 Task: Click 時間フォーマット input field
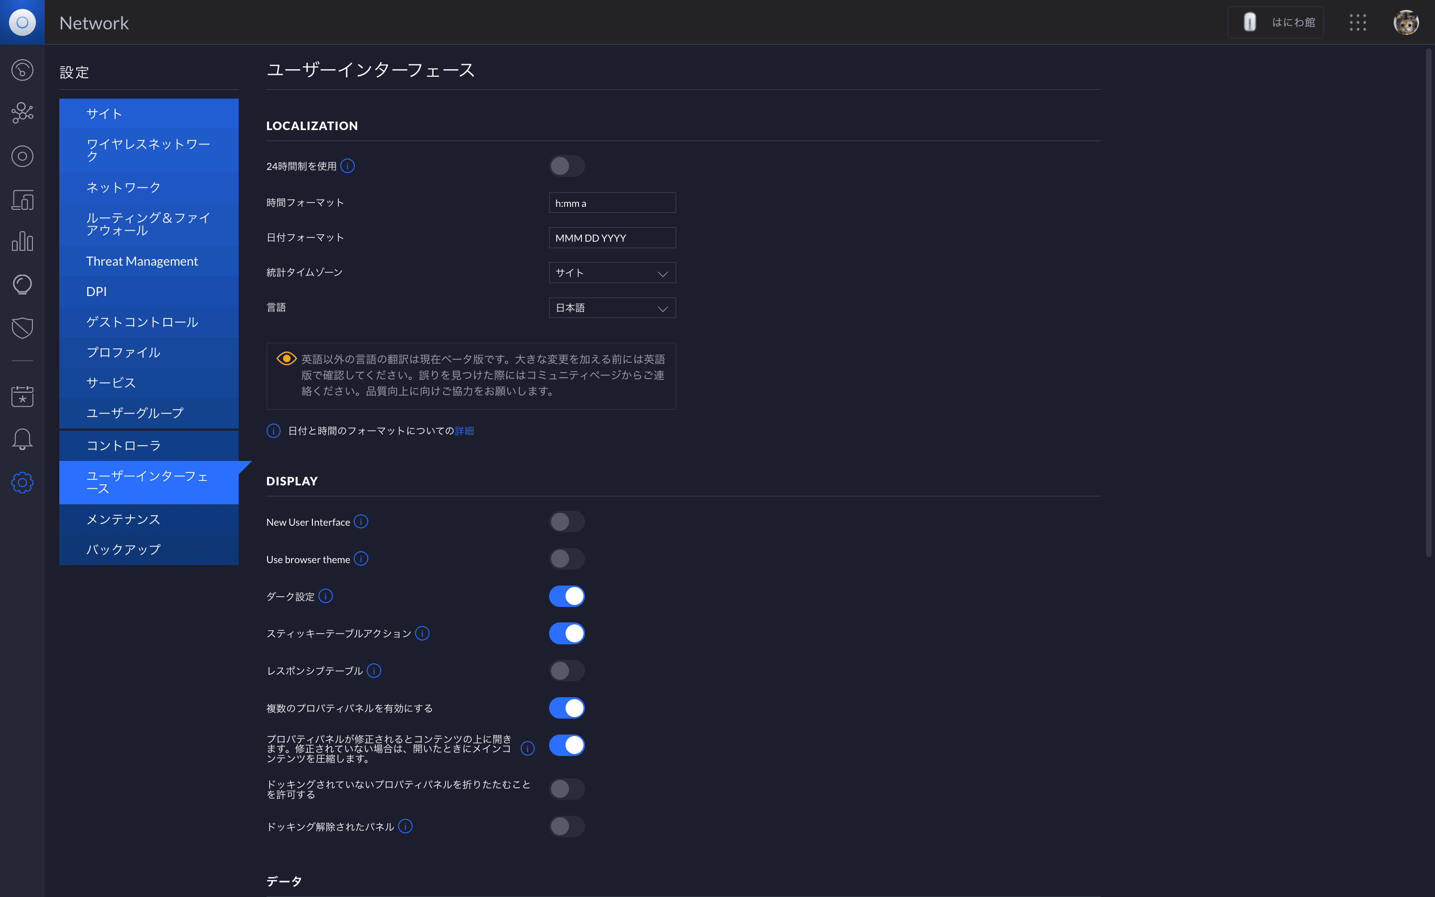[612, 203]
